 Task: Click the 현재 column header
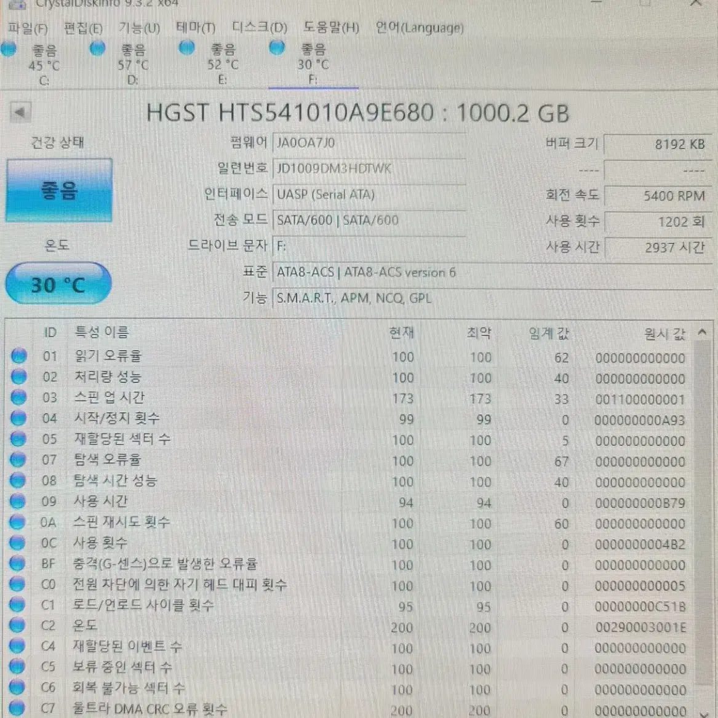pyautogui.click(x=402, y=332)
